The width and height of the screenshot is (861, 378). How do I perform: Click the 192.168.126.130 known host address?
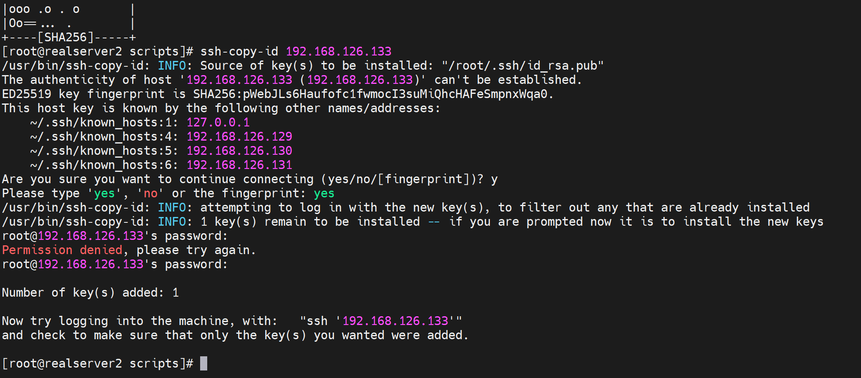click(239, 151)
